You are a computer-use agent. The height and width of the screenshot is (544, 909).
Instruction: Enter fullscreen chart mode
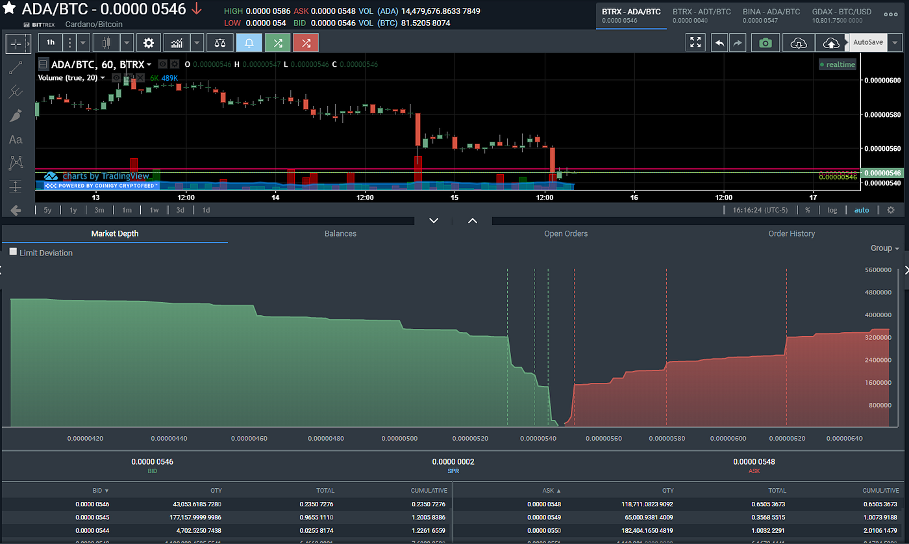pyautogui.click(x=695, y=43)
